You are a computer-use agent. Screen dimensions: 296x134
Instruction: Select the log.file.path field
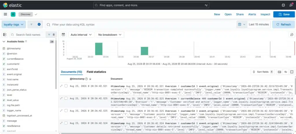(13, 105)
